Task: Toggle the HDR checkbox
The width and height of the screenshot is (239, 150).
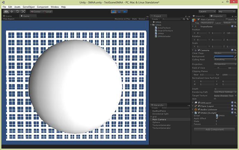Action: [215, 99]
